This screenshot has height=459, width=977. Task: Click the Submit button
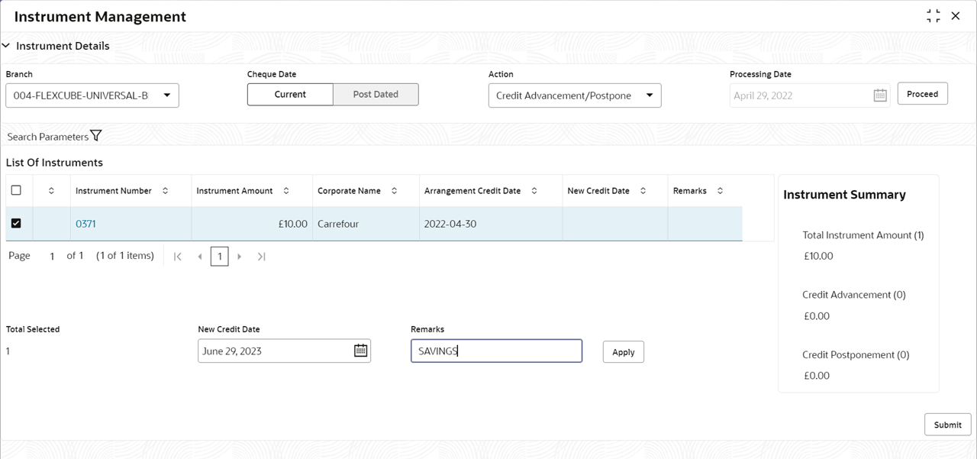coord(947,425)
